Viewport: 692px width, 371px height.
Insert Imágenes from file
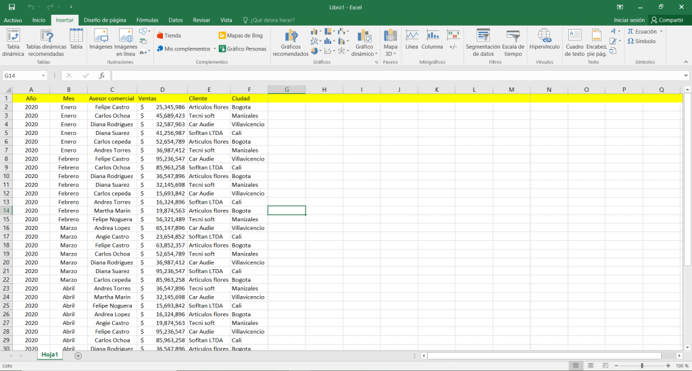click(x=101, y=40)
